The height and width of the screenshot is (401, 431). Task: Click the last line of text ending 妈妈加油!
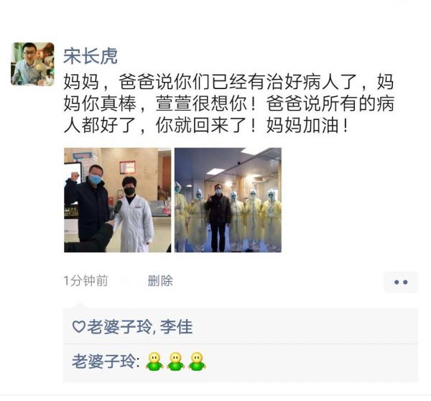point(206,126)
